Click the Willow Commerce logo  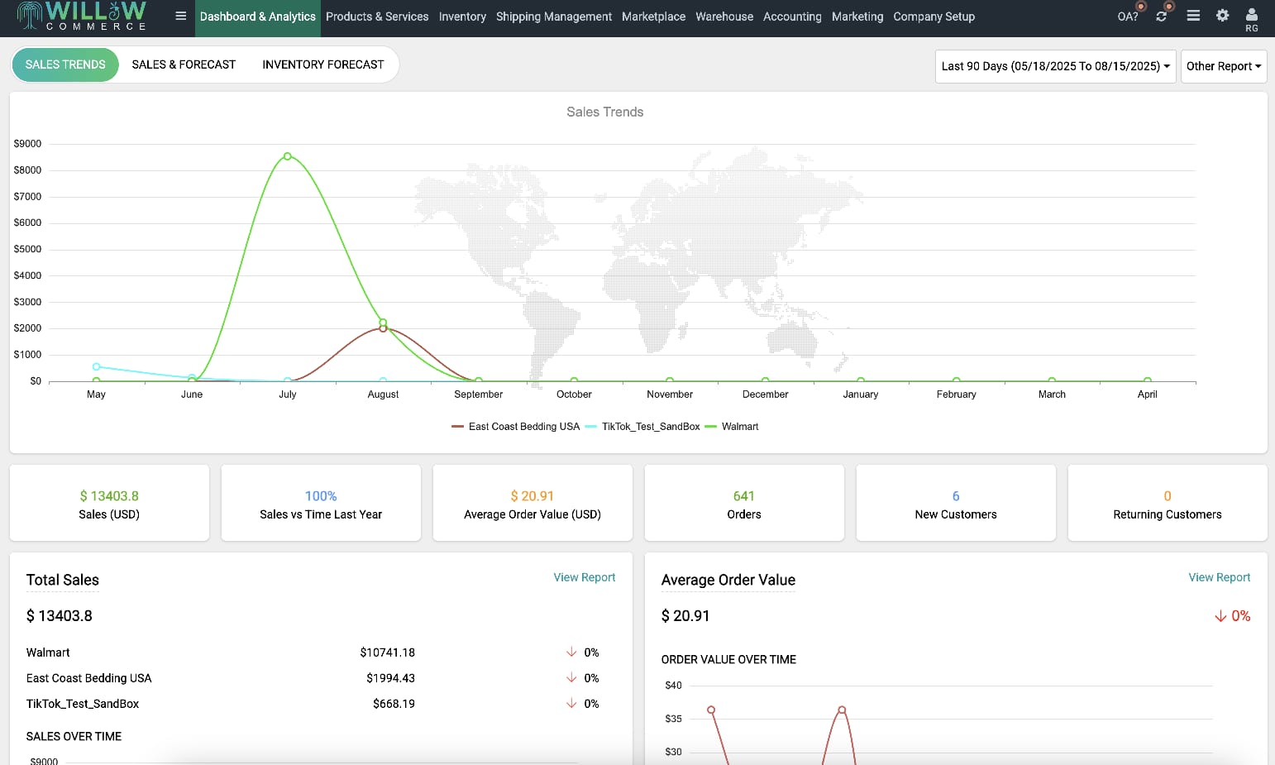click(x=81, y=17)
